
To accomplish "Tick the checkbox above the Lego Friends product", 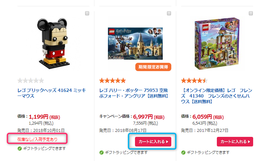I will pos(251,13).
